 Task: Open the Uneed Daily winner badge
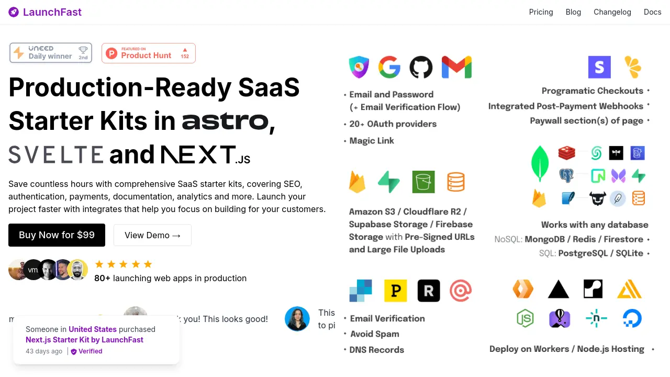[51, 53]
